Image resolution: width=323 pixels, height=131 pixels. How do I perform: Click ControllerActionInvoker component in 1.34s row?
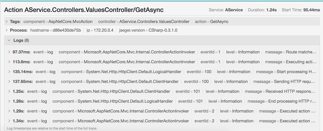(x=121, y=121)
